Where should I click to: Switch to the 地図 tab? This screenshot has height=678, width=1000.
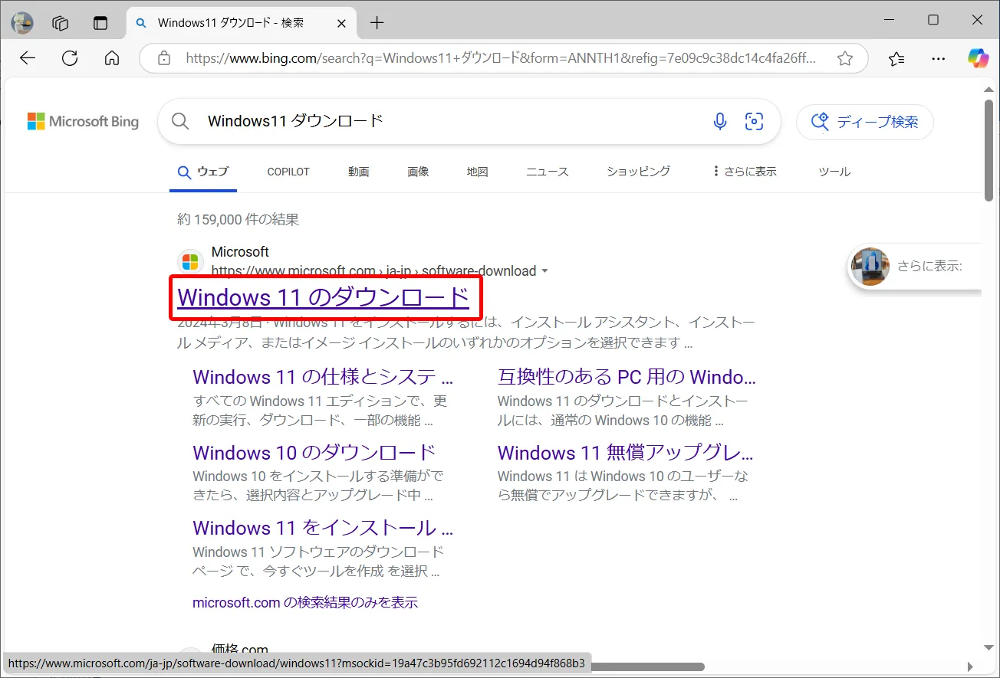point(477,172)
